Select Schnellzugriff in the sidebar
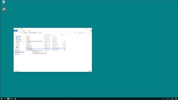This screenshot has height=100, width=178. (19, 36)
